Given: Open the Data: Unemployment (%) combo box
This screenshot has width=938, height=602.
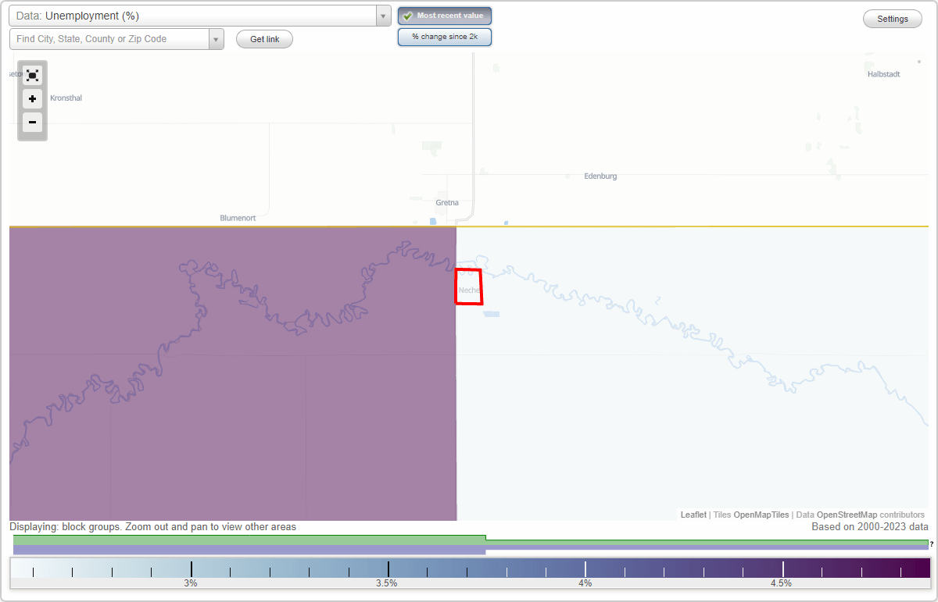Looking at the screenshot, I should pos(200,16).
